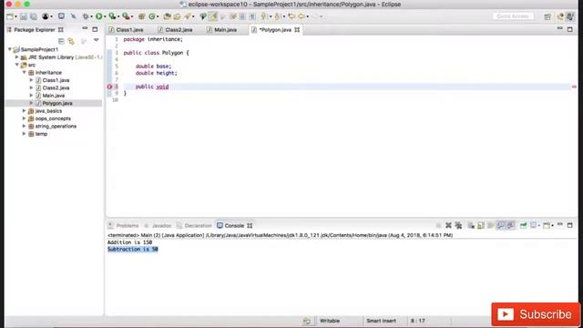Toggle Scroll Lock in Console toolbar
The image size is (583, 328).
pyautogui.click(x=481, y=225)
